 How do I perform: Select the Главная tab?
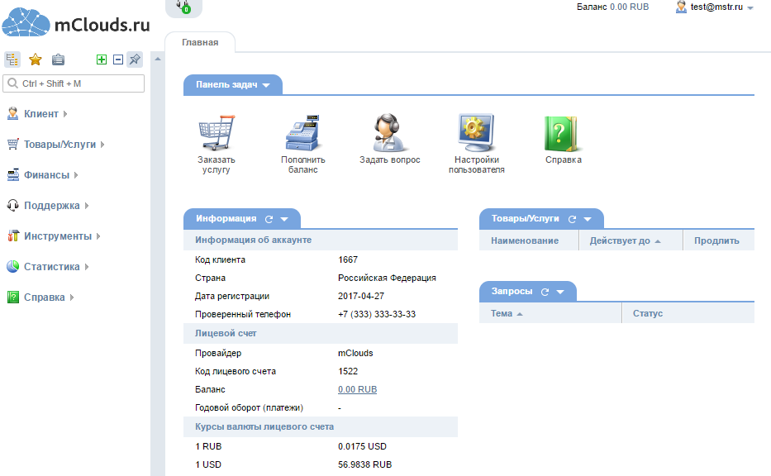pyautogui.click(x=200, y=42)
